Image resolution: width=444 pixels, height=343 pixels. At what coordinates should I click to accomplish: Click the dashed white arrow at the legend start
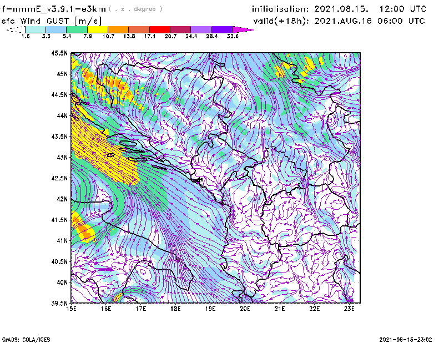[16, 29]
